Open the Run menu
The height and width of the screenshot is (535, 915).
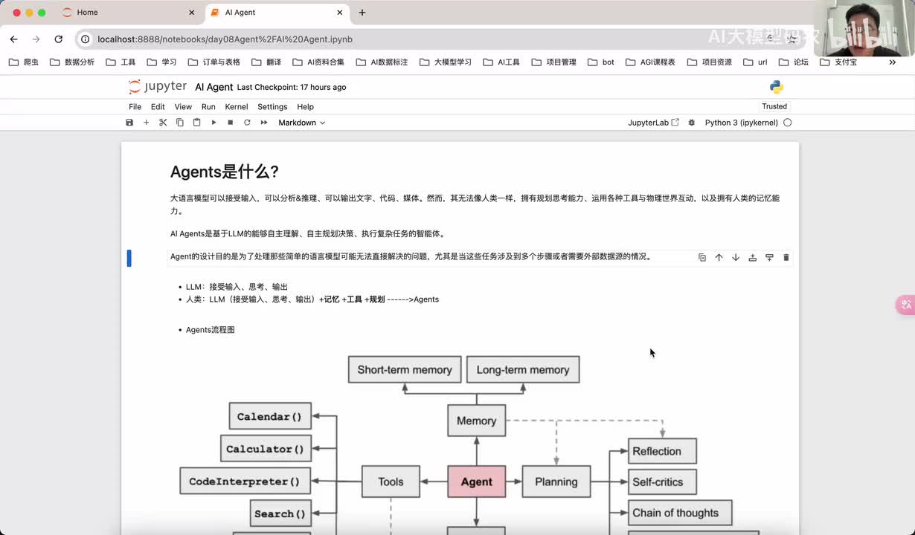point(208,107)
